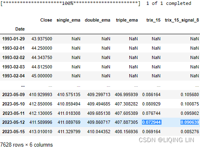This screenshot has height=147, width=200.
Task: Click signal value 0.105680
Action: pyautogui.click(x=190, y=94)
